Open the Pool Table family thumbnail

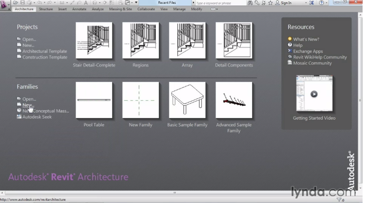pos(94,100)
